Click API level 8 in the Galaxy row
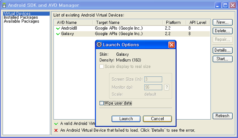This screenshot has width=238, height=138. point(190,34)
